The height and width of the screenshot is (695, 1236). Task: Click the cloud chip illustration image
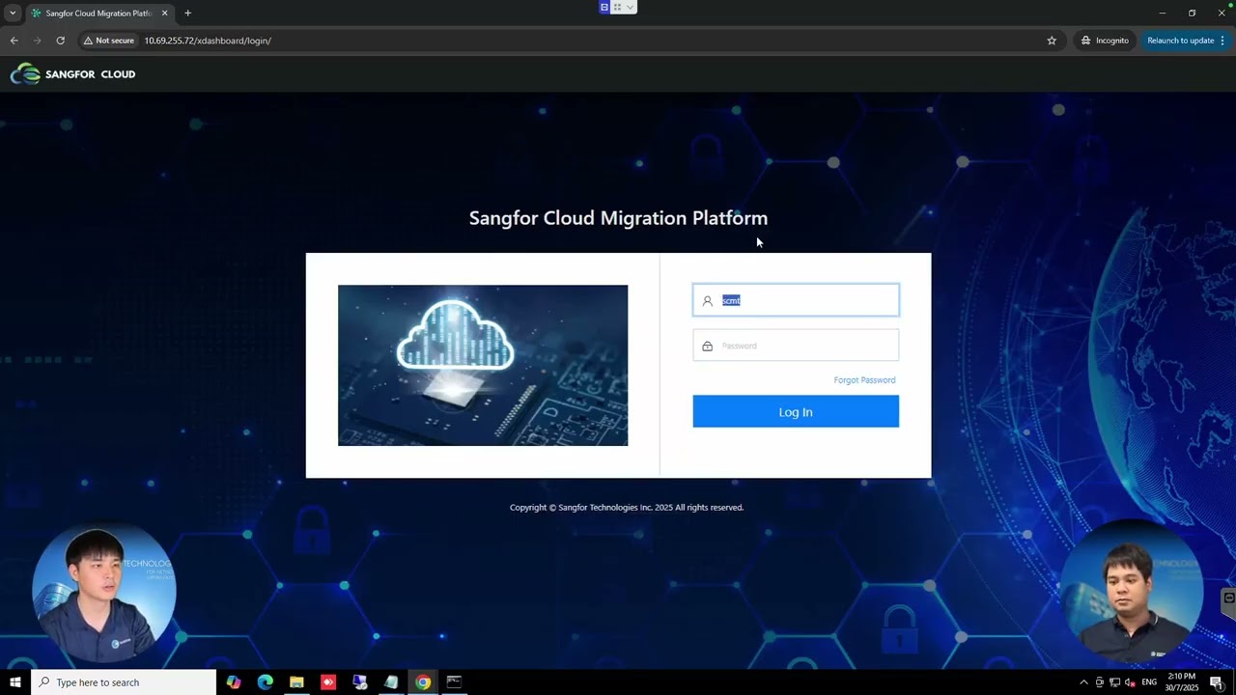point(483,365)
